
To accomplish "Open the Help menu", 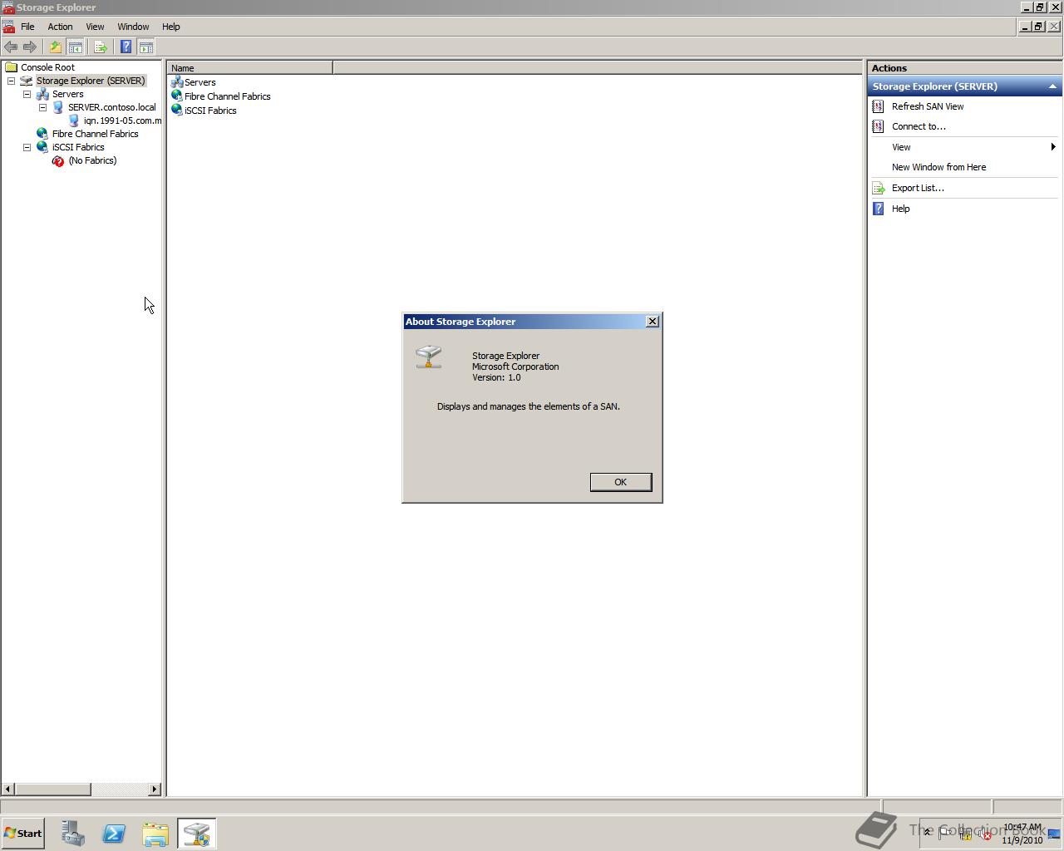I will [170, 27].
